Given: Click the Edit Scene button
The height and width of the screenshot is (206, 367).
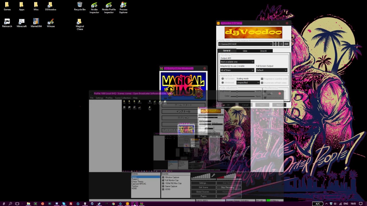Looking at the screenshot, I should click(x=203, y=187).
